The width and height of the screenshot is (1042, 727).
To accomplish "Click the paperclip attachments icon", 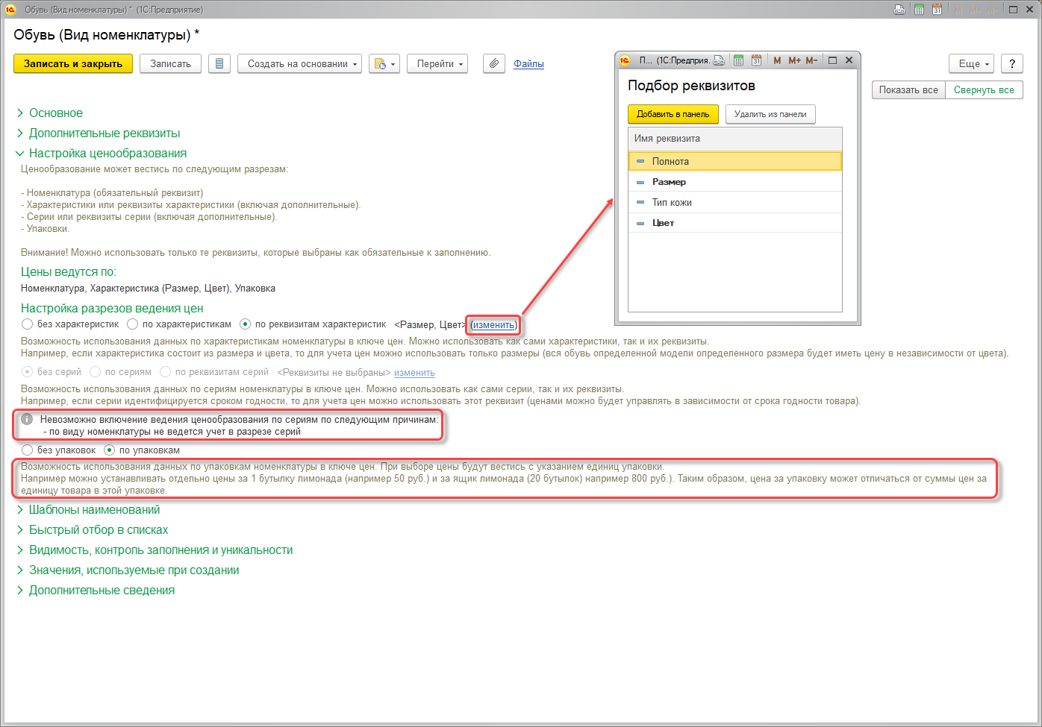I will tap(493, 64).
